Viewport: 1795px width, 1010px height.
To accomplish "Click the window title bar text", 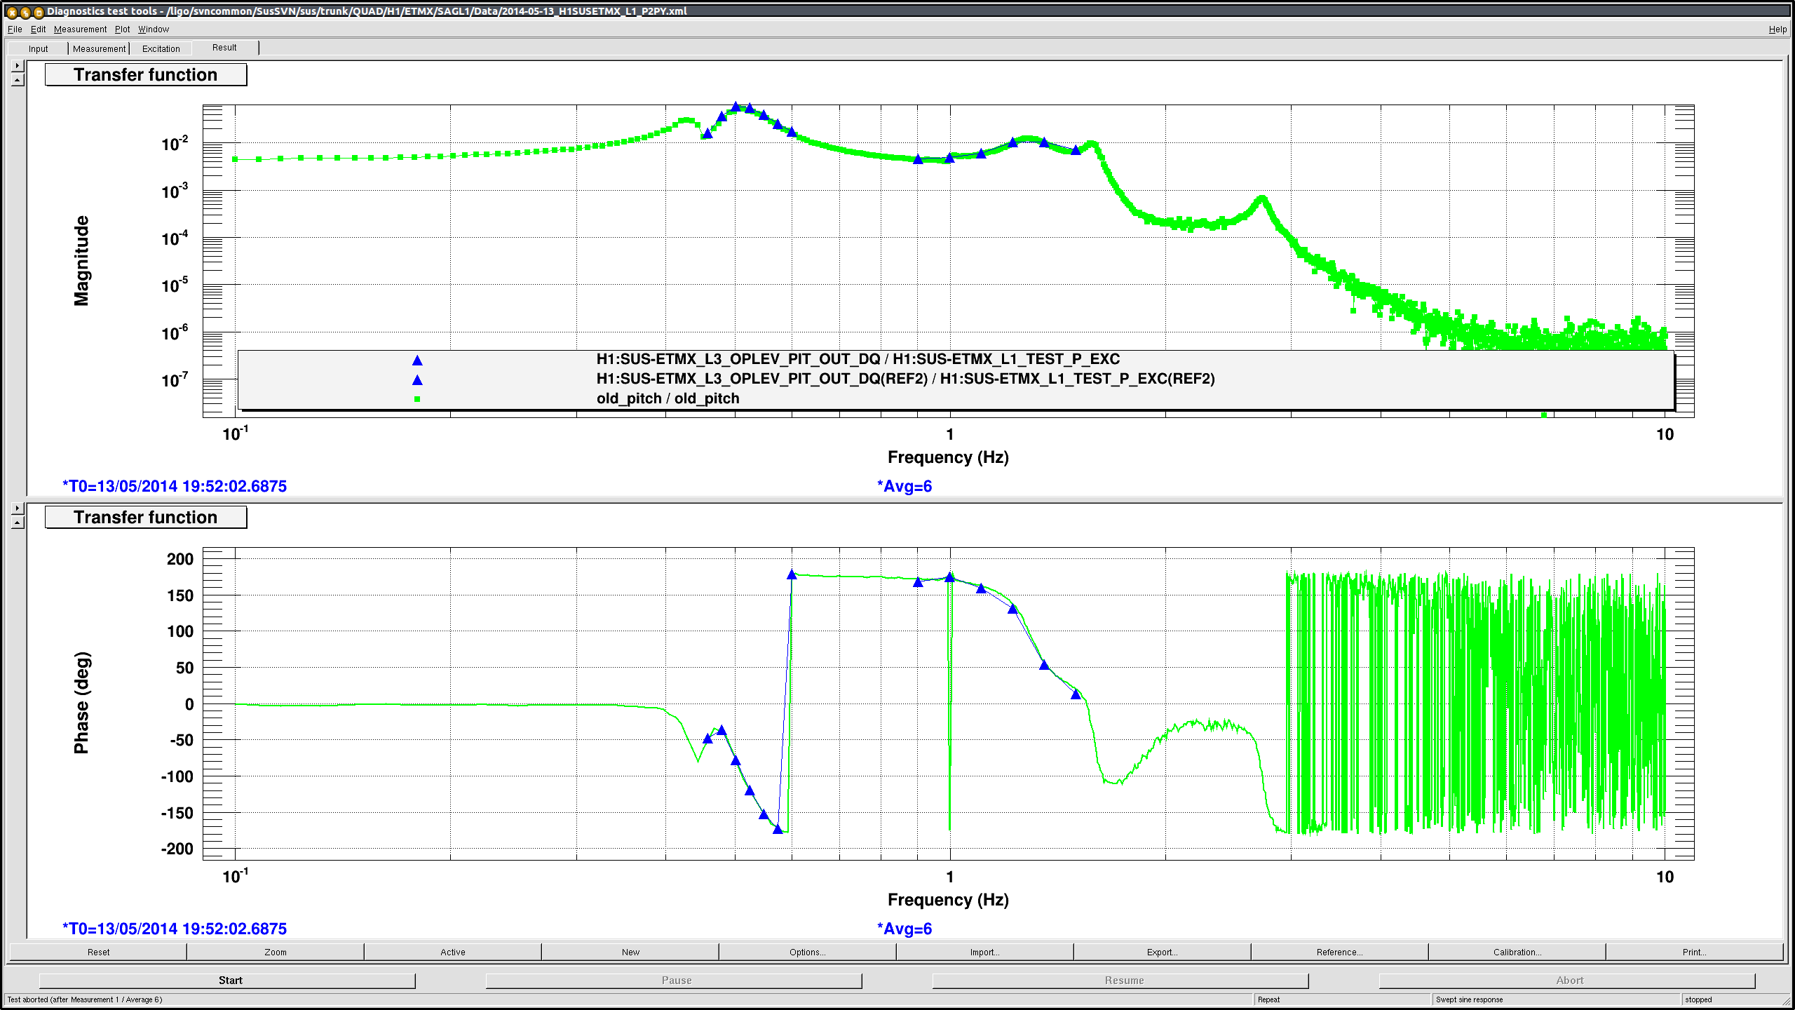I will tap(367, 11).
